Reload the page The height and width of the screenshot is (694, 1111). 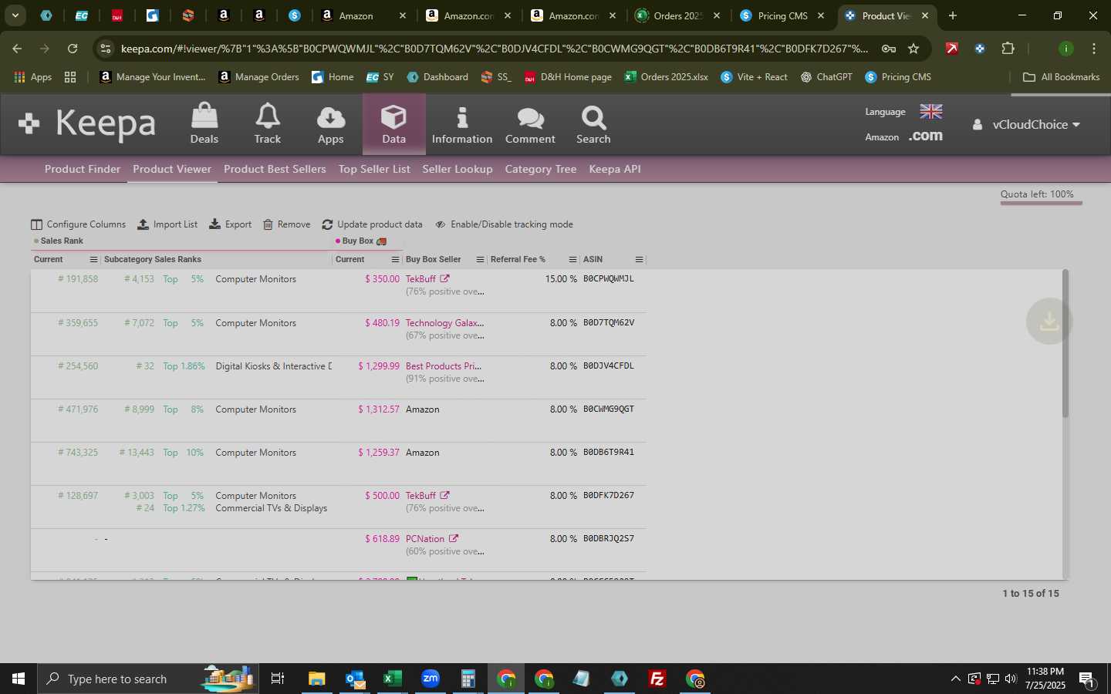(73, 49)
